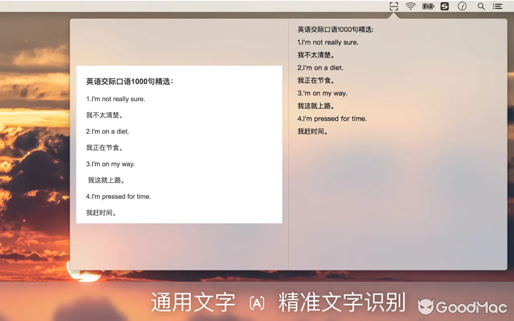
Task: Open the Sogou input method icon
Action: pos(444,6)
